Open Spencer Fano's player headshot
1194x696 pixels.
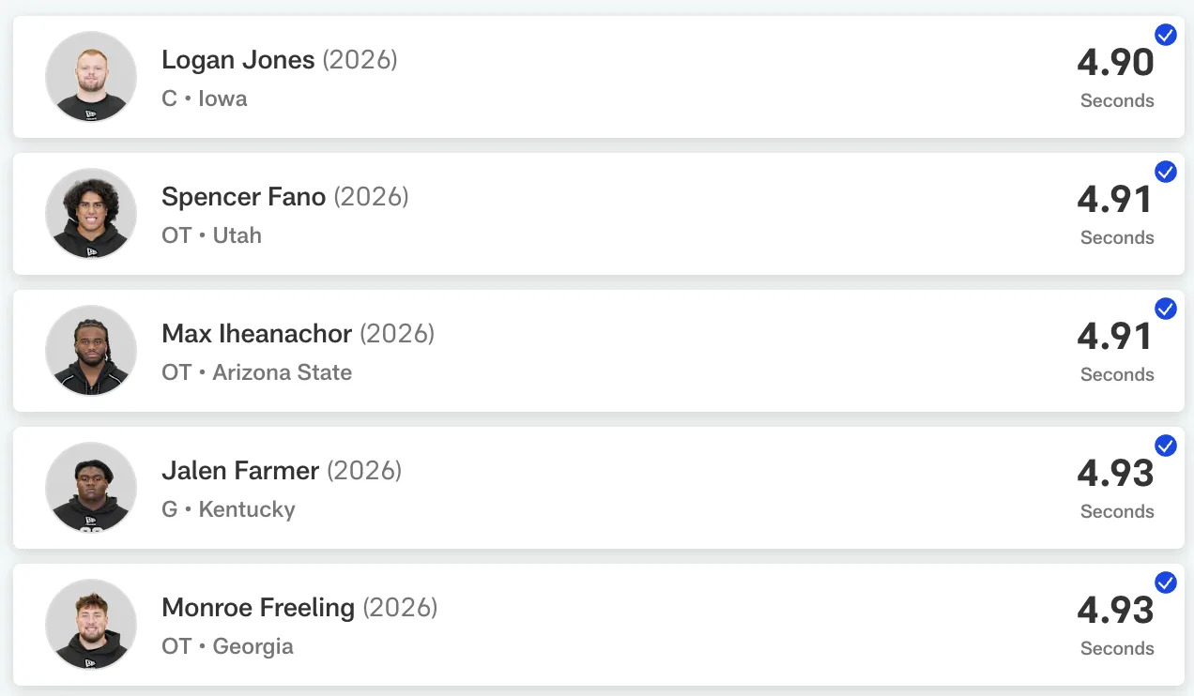click(91, 214)
